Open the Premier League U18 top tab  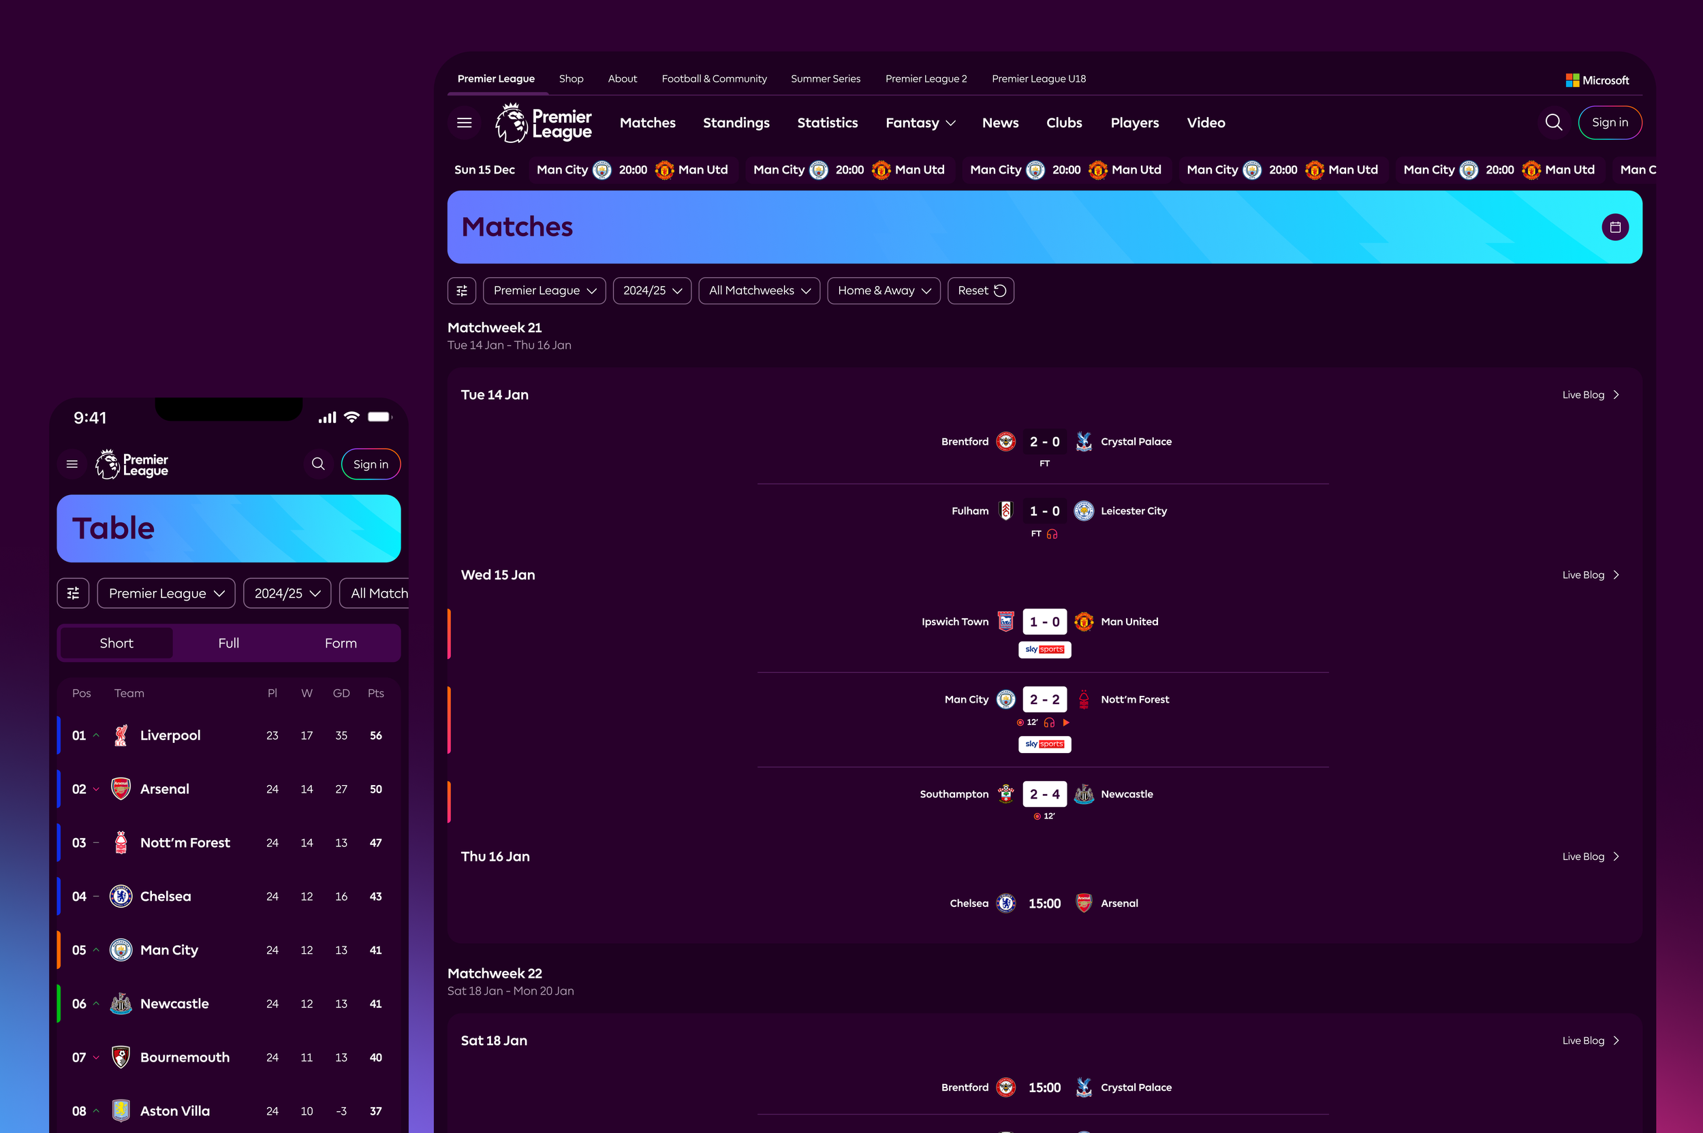click(x=1039, y=79)
